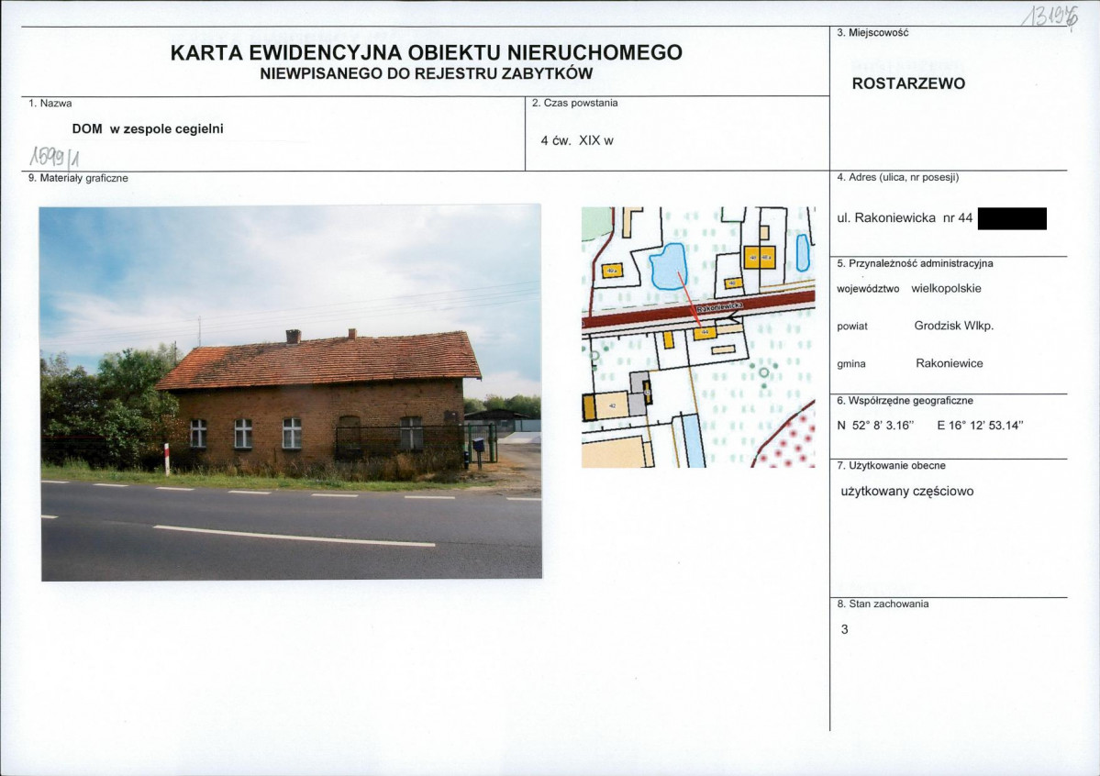Select the date 4 ćw. XIX w
The image size is (1100, 776).
(x=577, y=141)
